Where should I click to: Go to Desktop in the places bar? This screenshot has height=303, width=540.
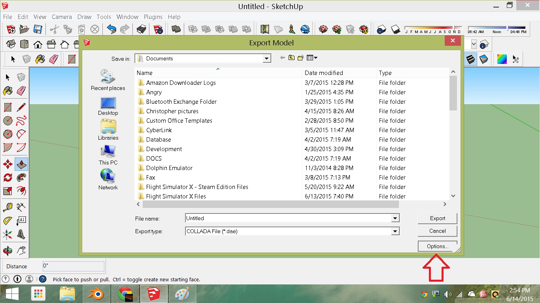tap(108, 106)
